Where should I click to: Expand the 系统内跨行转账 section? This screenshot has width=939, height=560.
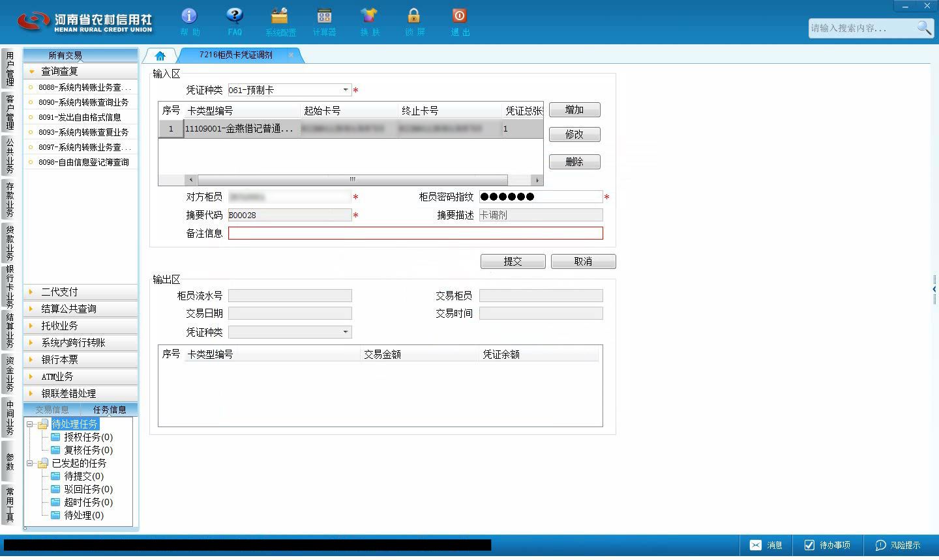81,343
